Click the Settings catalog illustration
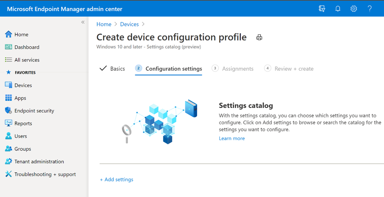The image size is (384, 197). (x=159, y=121)
